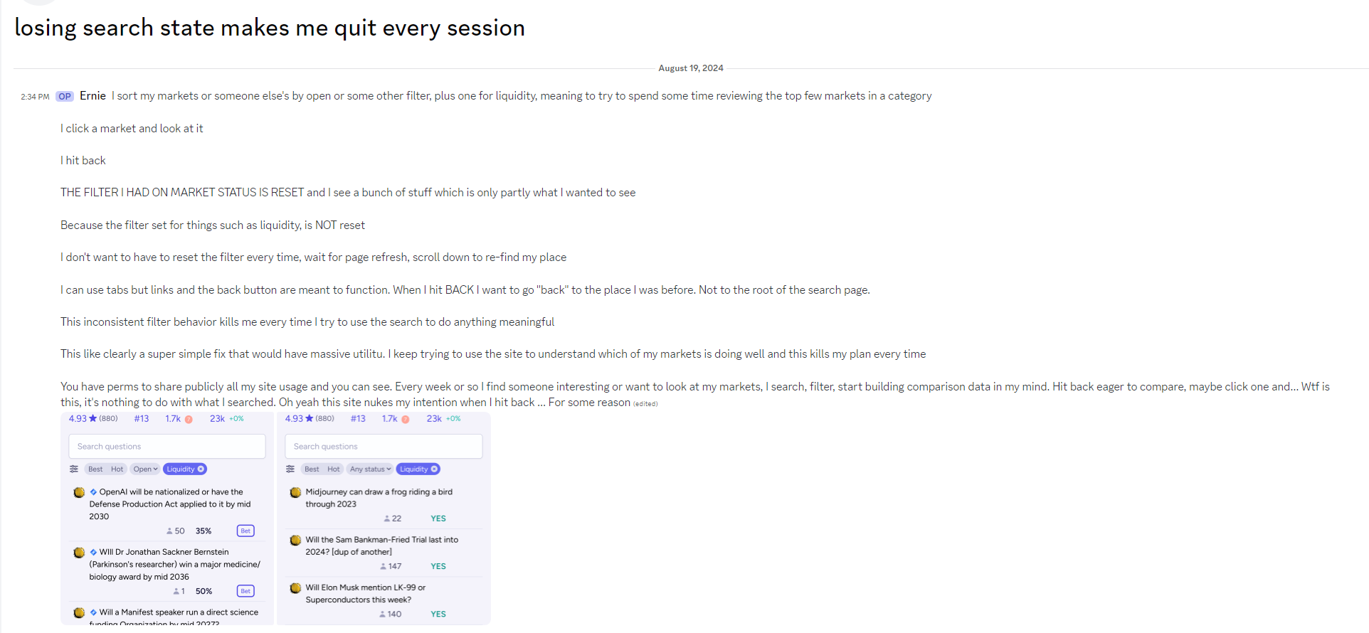Open the right embedded screenshot thumbnail
Image resolution: width=1369 pixels, height=633 pixels.
[384, 518]
